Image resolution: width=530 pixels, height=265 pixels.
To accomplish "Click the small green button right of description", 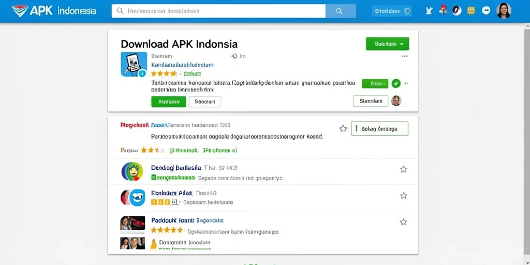I will point(375,83).
